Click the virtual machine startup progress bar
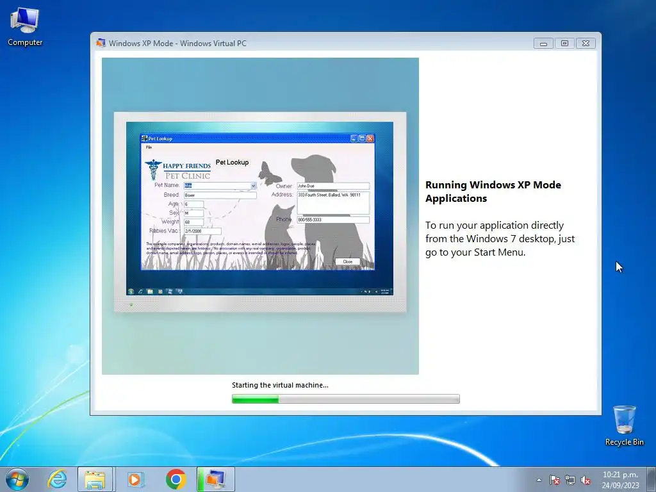Viewport: 656px width, 492px height. click(345, 399)
